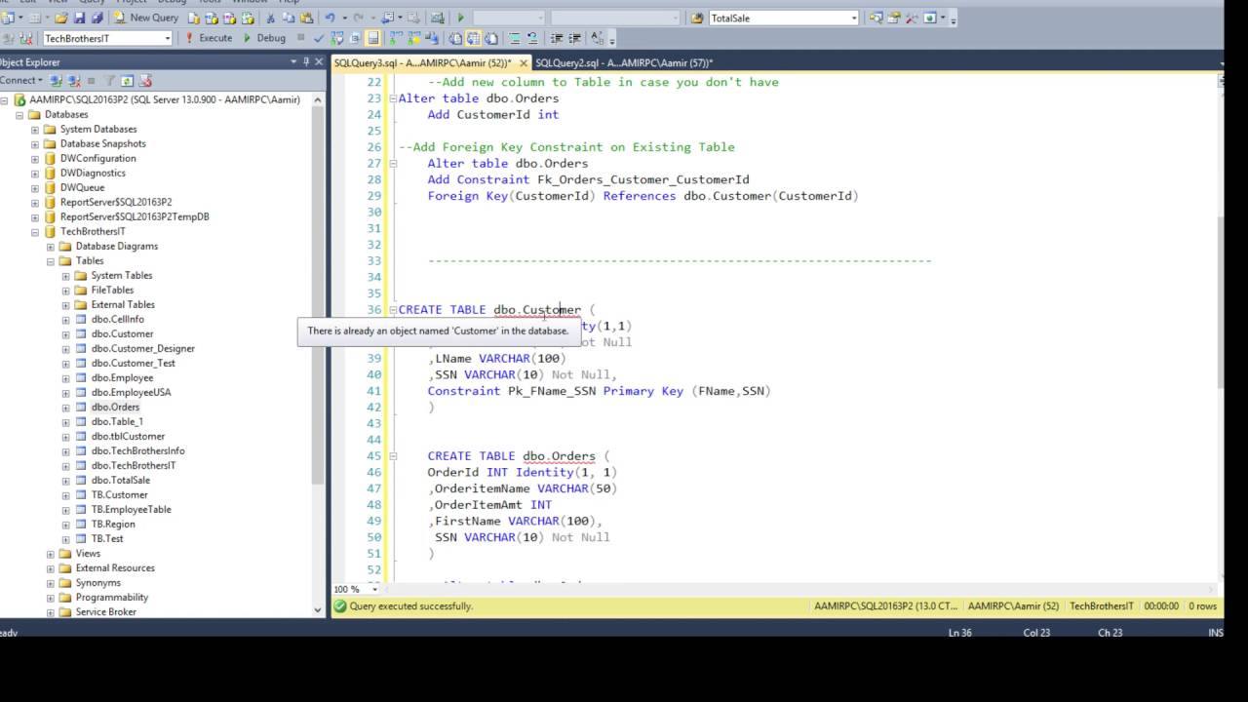Expand the System Databases folder
1248x702 pixels.
(x=35, y=130)
